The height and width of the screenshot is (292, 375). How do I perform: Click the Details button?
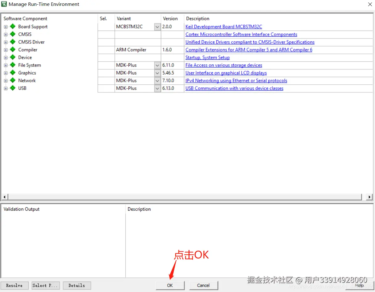point(77,286)
